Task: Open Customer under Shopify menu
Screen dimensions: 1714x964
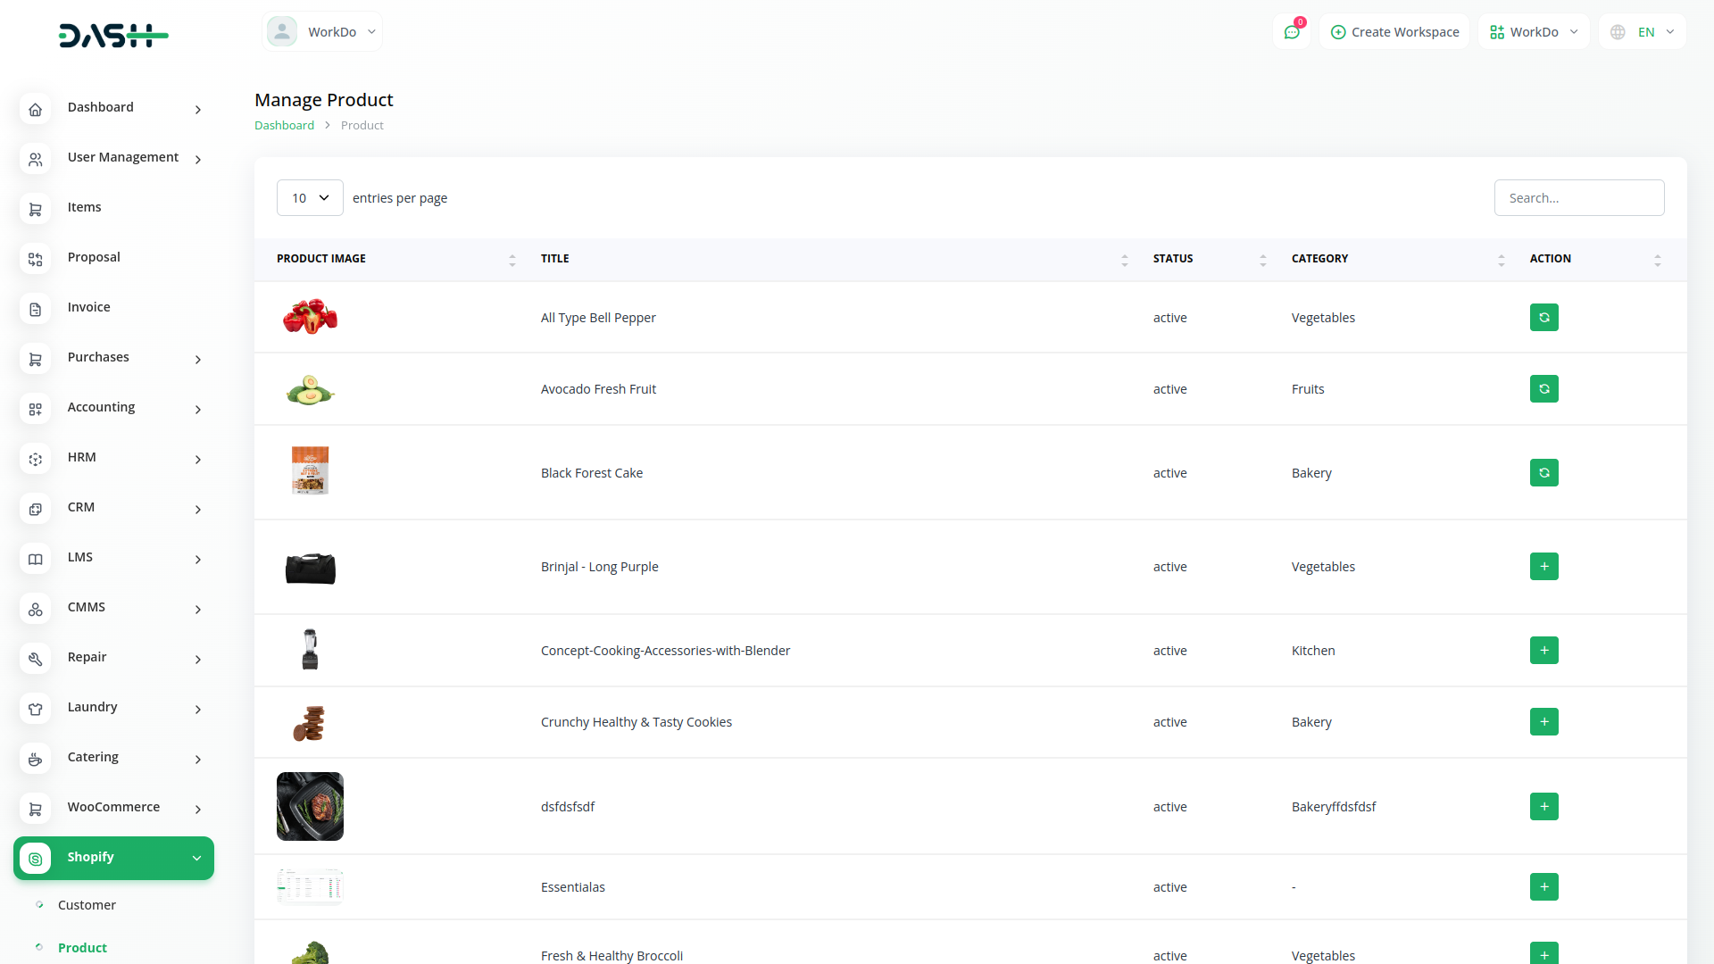Action: (x=87, y=905)
